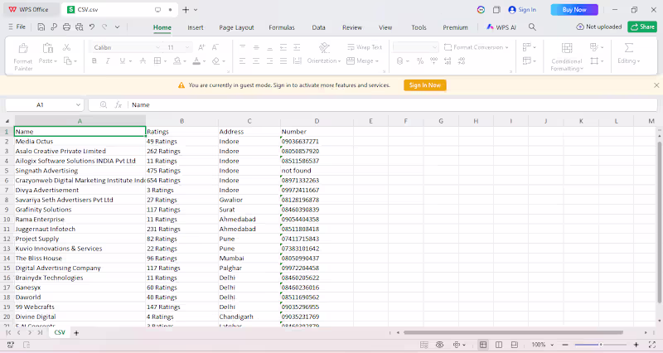Click the zoom lookup icon in formula bar
663x353 pixels.
click(104, 105)
